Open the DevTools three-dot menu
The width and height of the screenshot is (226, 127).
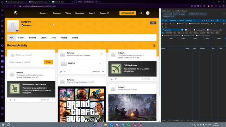click(x=221, y=20)
